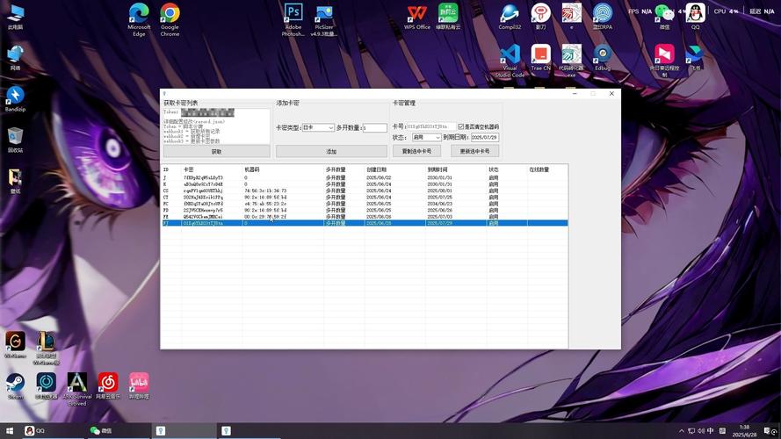
Task: Open Bandizip desktop icon
Action: [x=15, y=95]
